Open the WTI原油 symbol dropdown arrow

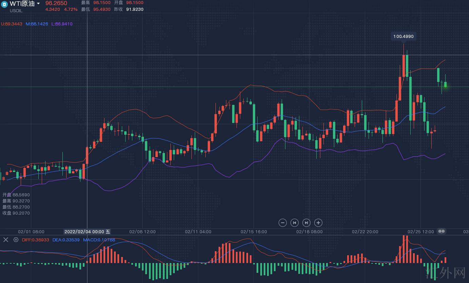[x=38, y=4]
